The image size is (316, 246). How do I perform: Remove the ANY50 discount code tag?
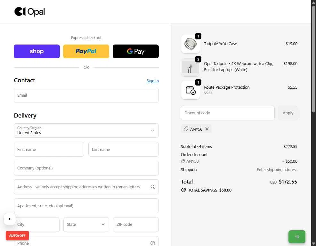pyautogui.click(x=207, y=129)
